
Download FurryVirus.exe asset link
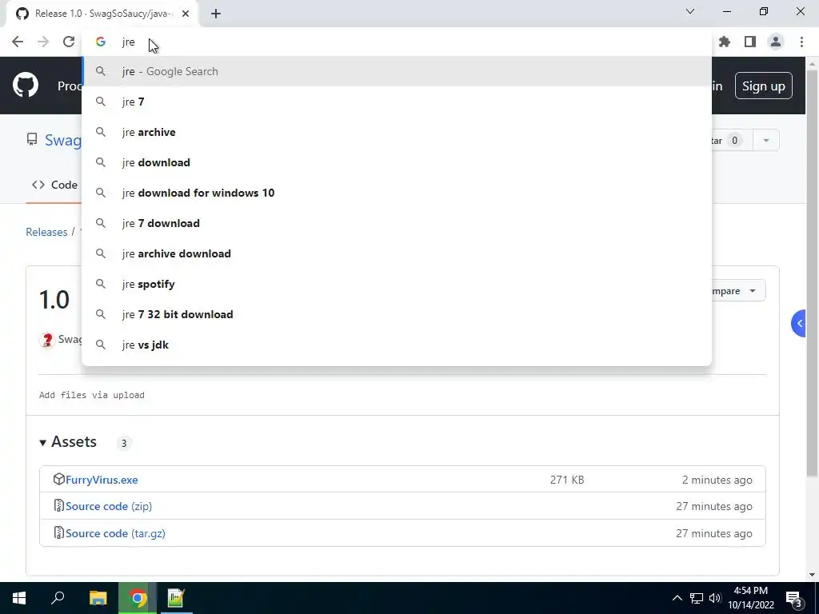(x=102, y=480)
